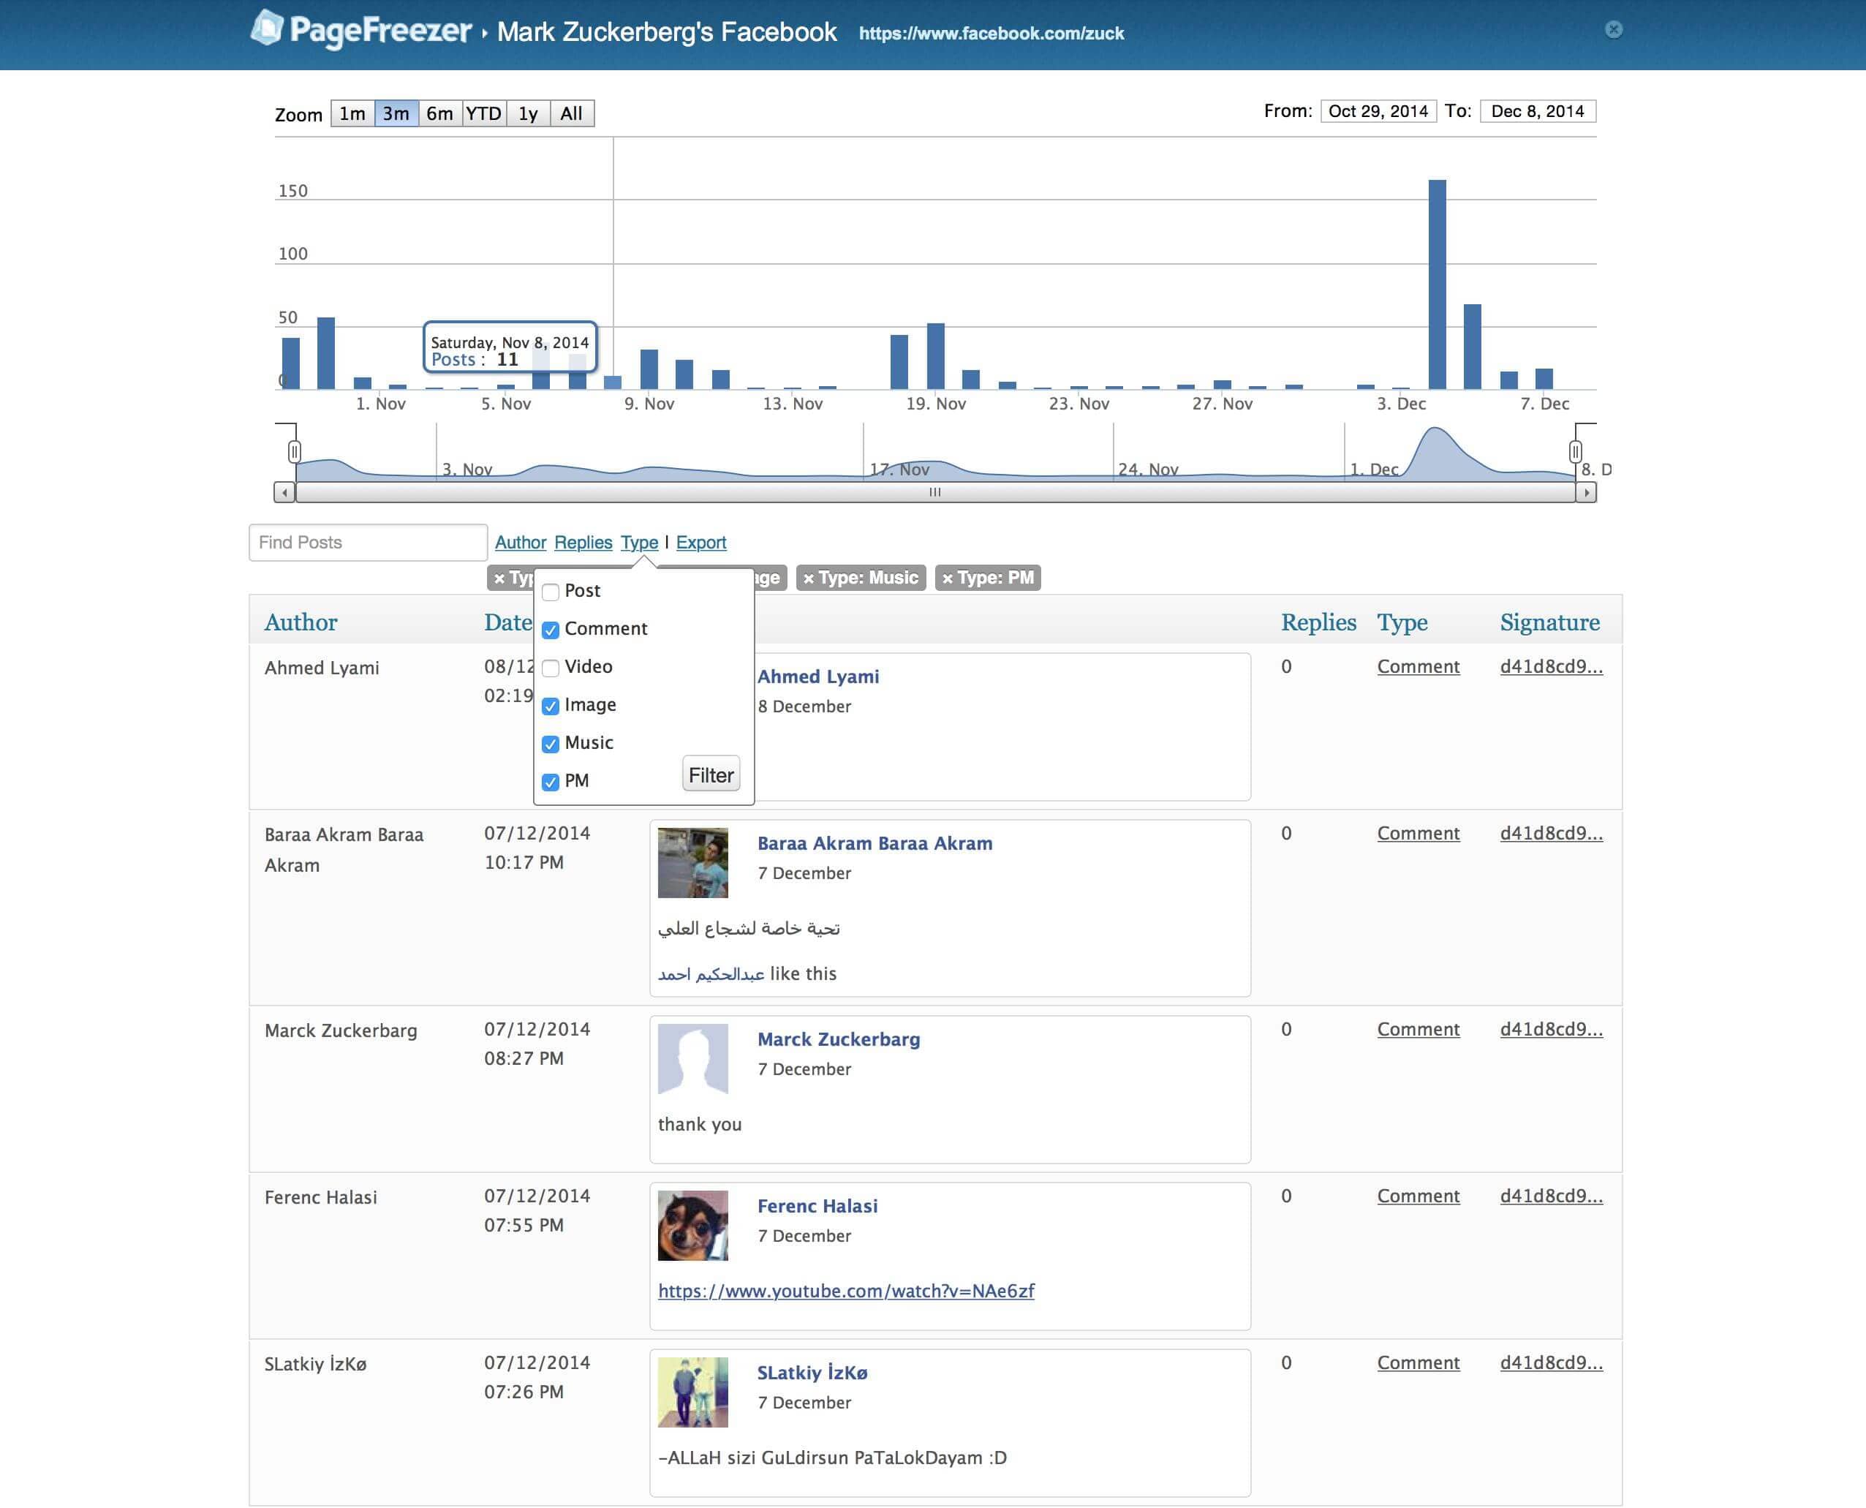Click Marck Zuckerbarg's default avatar thumbnail
Screen dimensions: 1866x1508
point(693,1059)
